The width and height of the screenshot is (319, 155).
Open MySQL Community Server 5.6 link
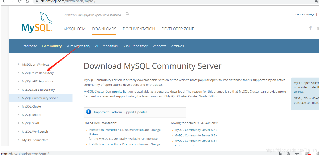pos(196,135)
